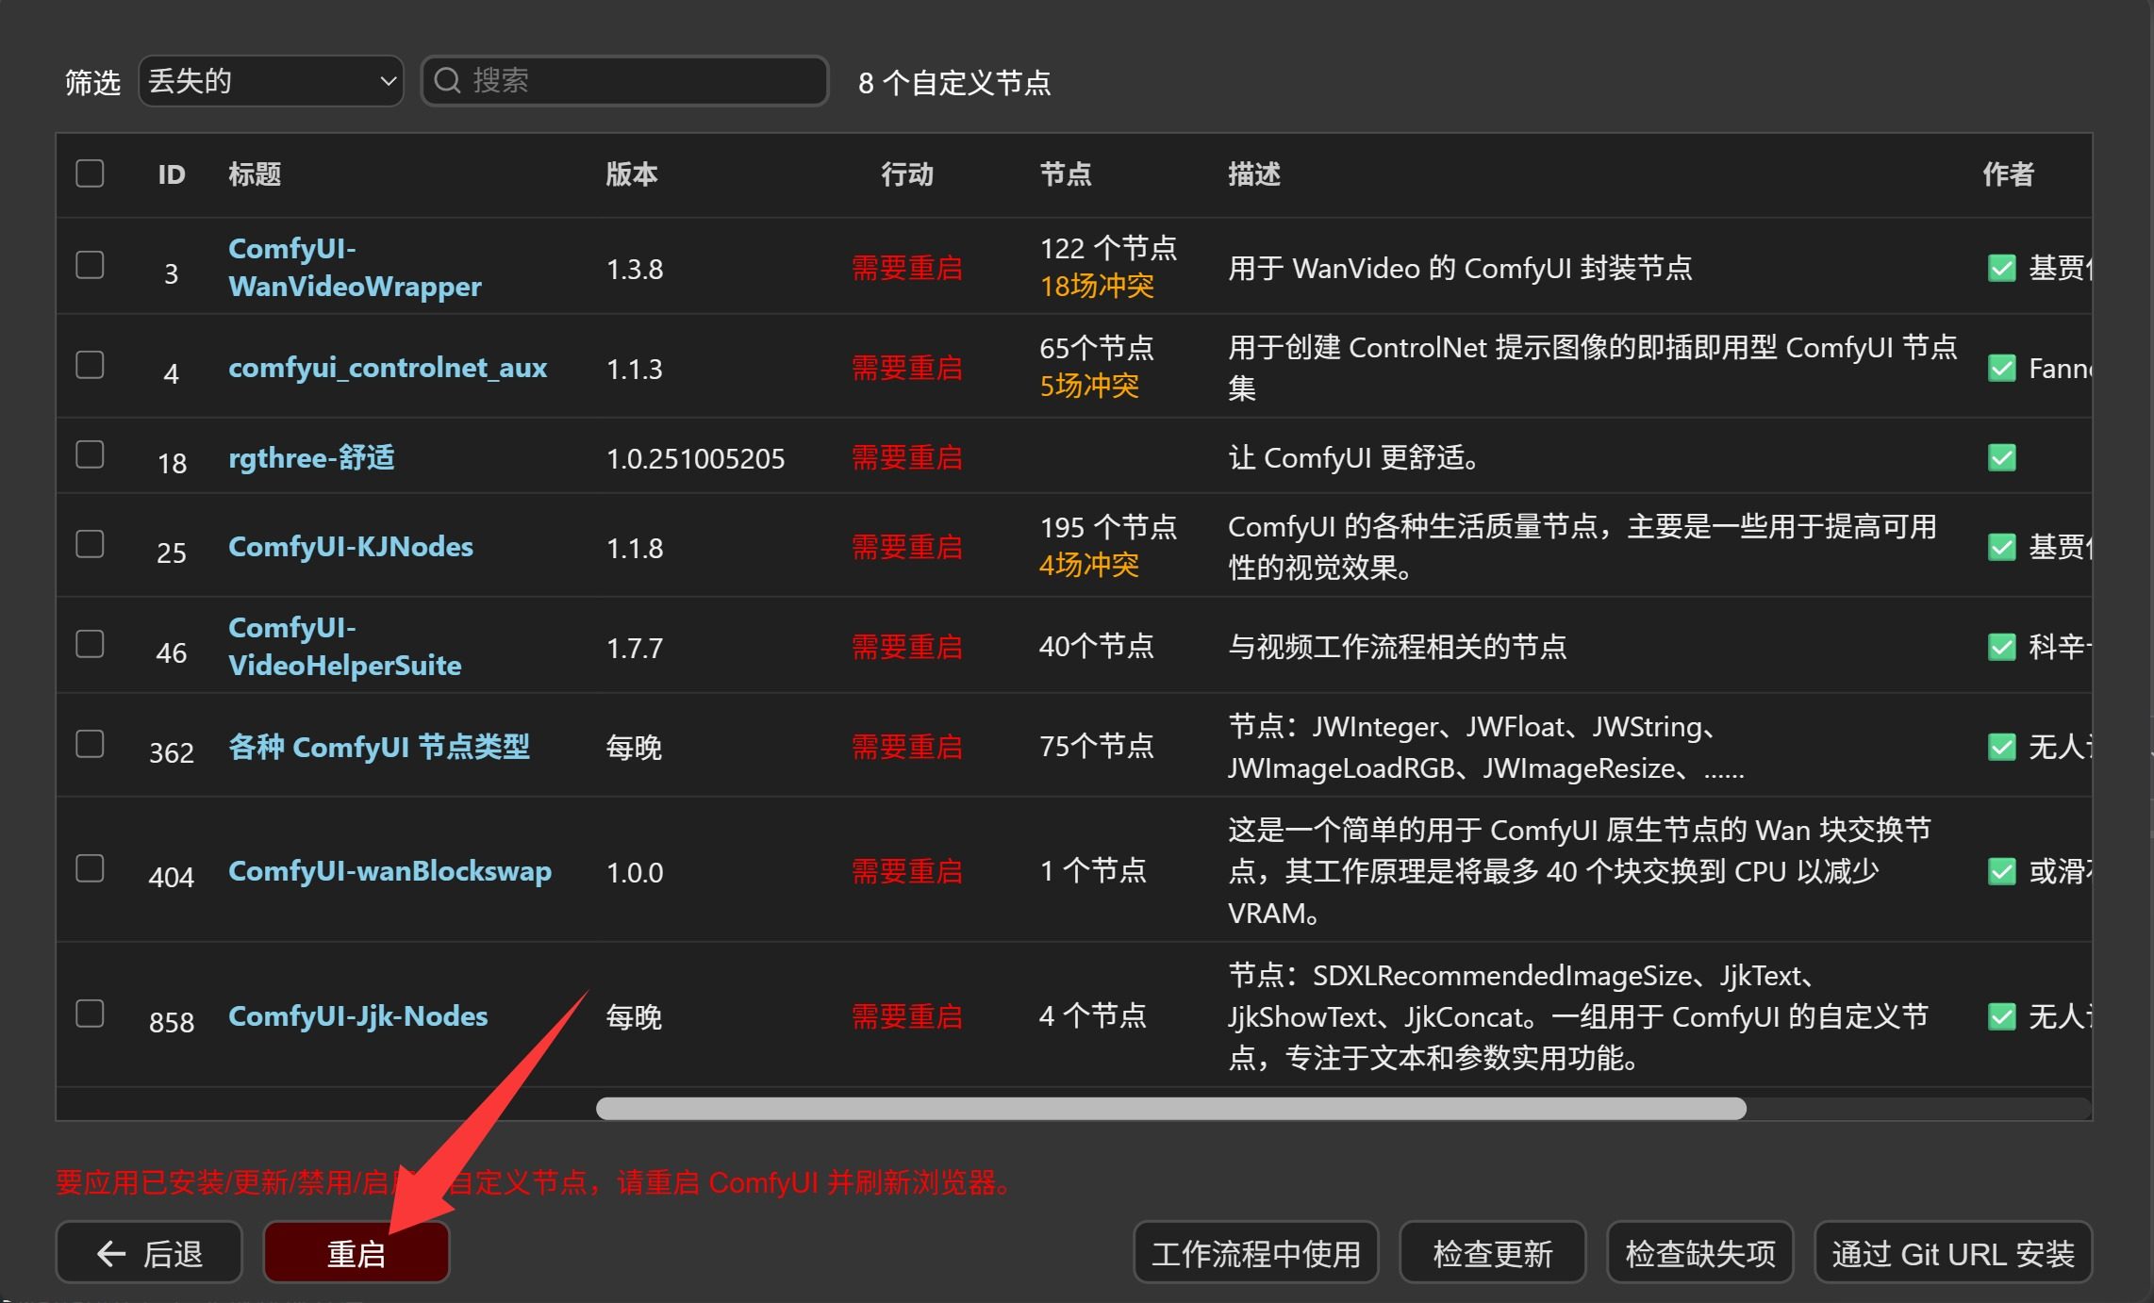Click green verified badge in rgthree row

tap(2001, 458)
